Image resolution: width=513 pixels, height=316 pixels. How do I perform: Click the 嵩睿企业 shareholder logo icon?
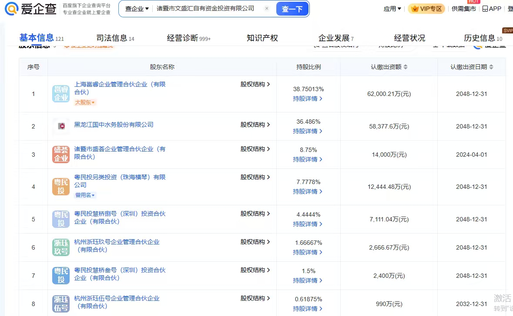click(x=61, y=94)
